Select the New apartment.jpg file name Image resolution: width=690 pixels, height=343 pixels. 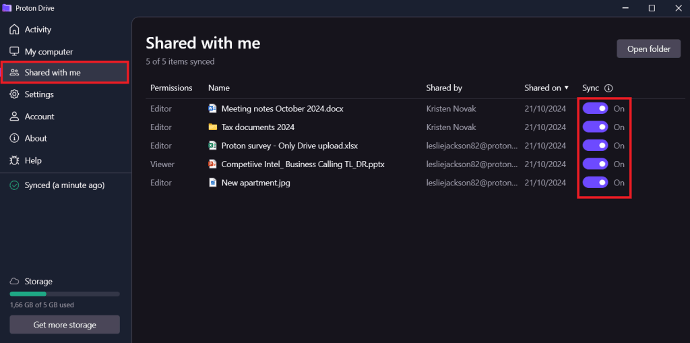tap(255, 183)
